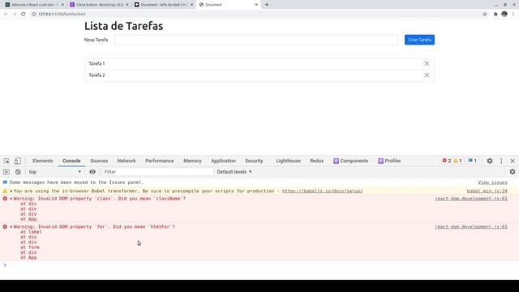Open the DevTools three-dot menu
The width and height of the screenshot is (519, 292).
coord(501,161)
